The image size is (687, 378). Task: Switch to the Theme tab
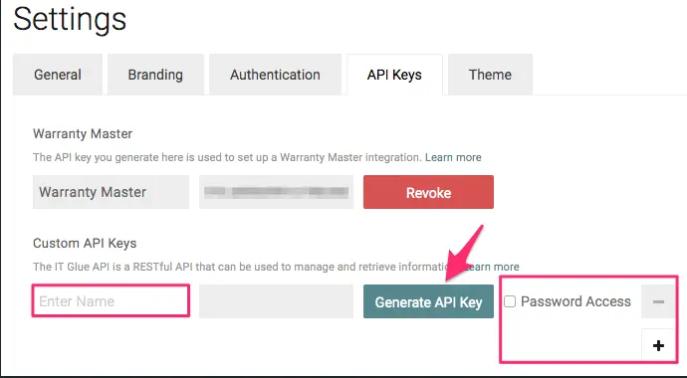click(x=490, y=75)
